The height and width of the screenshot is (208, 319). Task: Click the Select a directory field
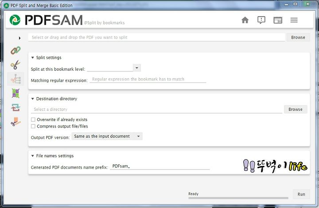click(157, 110)
